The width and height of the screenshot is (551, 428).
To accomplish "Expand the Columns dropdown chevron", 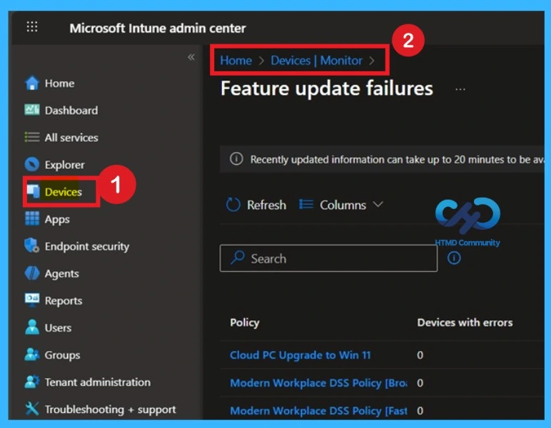I will [x=378, y=204].
